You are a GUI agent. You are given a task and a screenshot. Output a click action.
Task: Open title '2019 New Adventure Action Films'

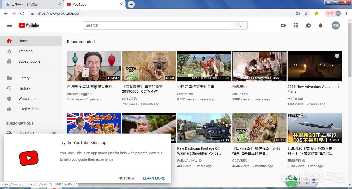coord(310,89)
